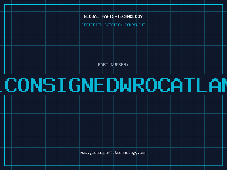Click the CERTIFIED AVIATION COMPONENT subtitle
Screen dimensions: 227x170
point(113,25)
